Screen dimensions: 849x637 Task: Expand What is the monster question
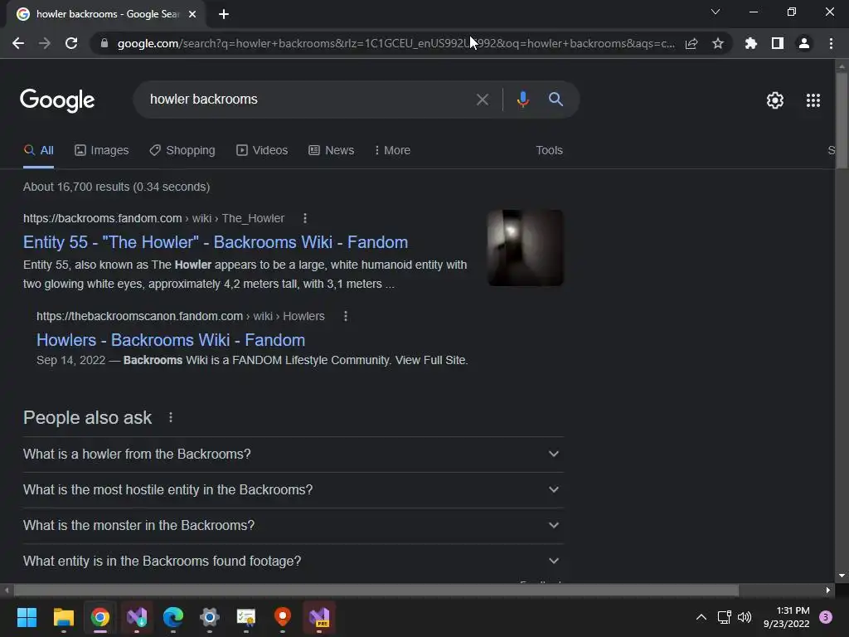coord(293,525)
